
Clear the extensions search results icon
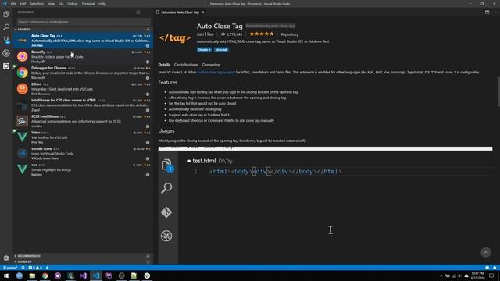click(138, 12)
